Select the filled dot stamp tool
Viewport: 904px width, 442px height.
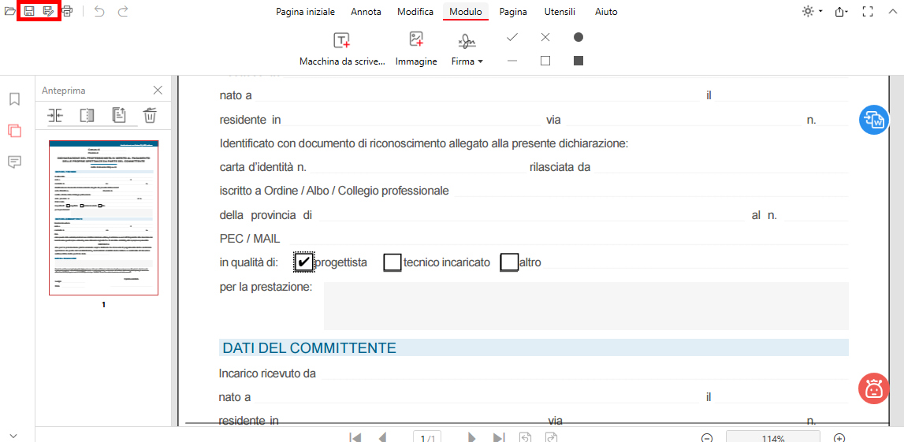click(x=578, y=38)
